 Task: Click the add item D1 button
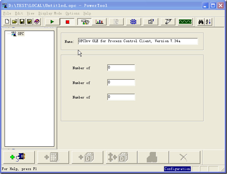coord(88,157)
